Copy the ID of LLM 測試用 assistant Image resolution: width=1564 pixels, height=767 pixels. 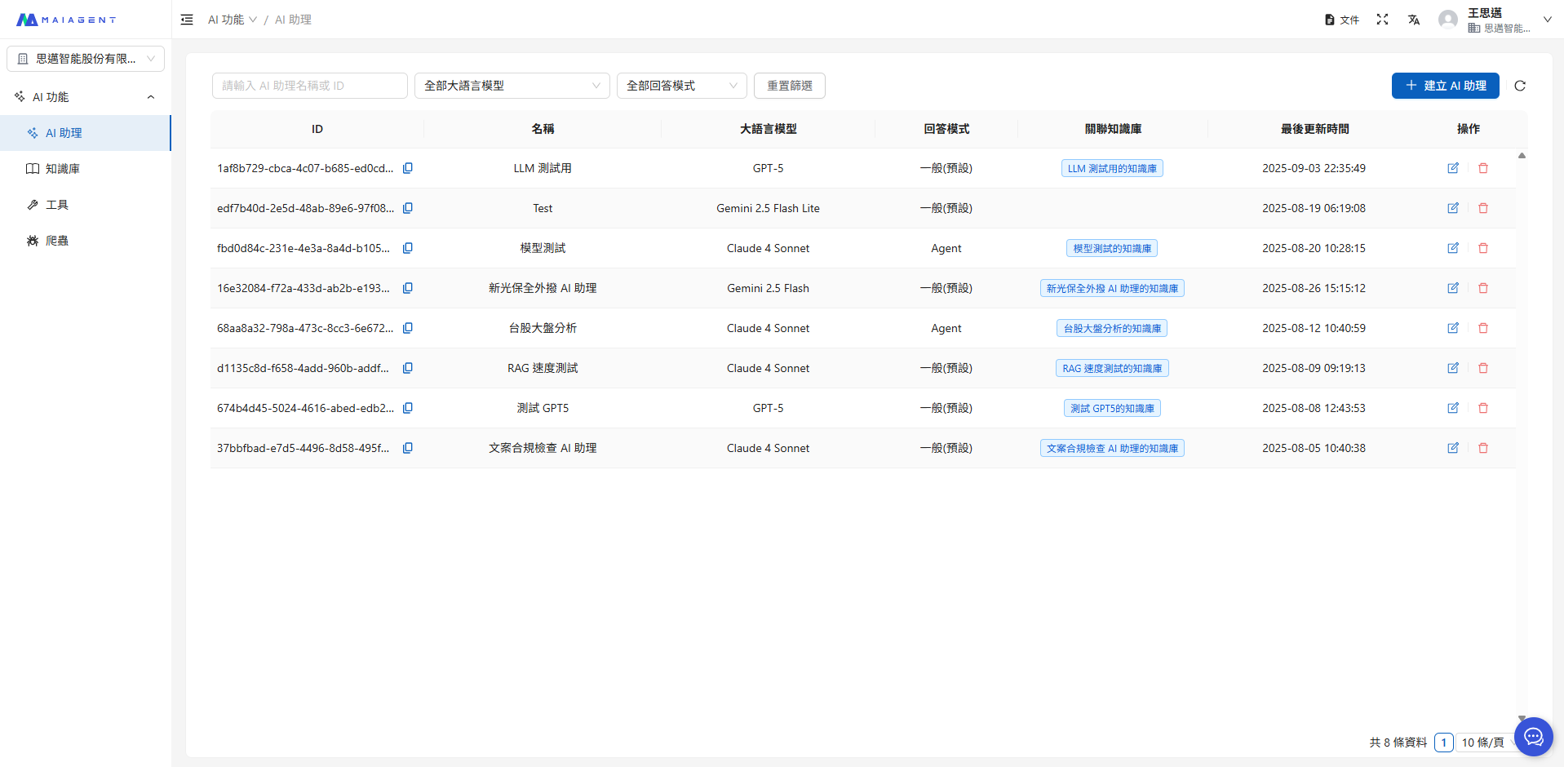click(408, 168)
